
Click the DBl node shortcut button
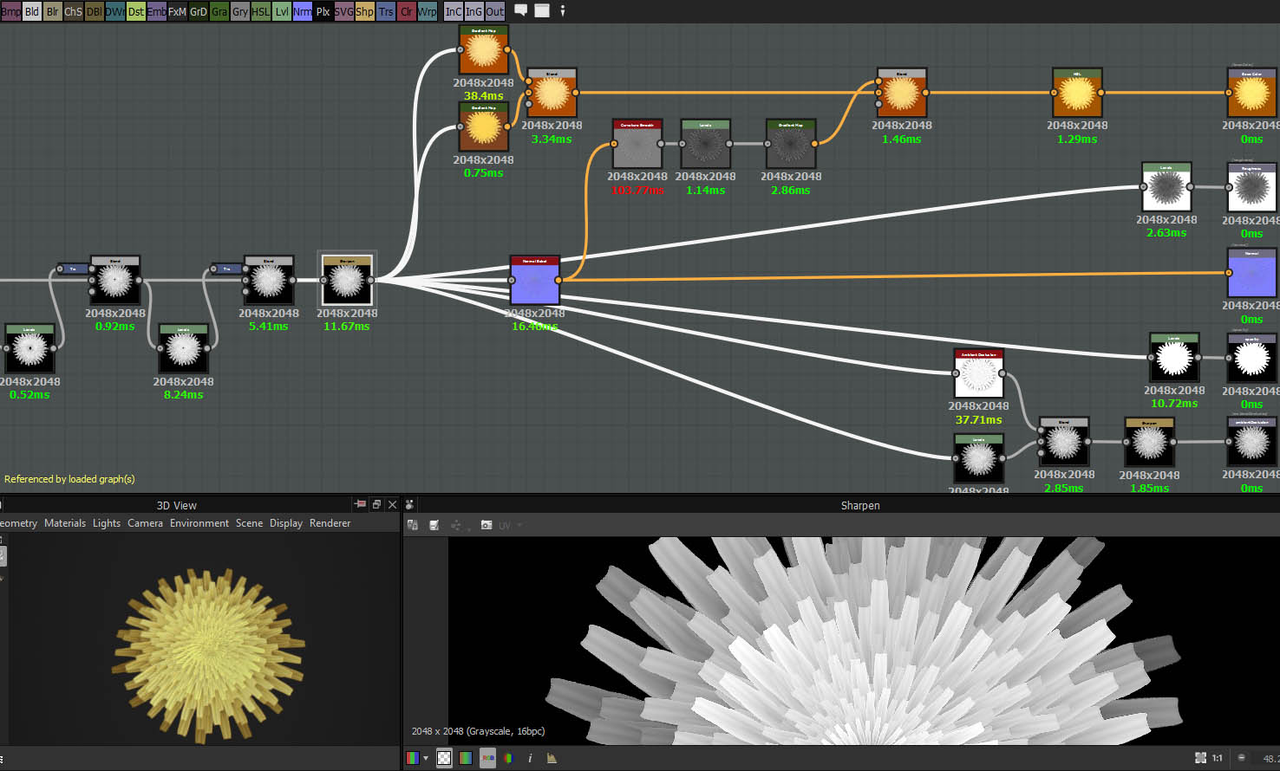pyautogui.click(x=95, y=11)
